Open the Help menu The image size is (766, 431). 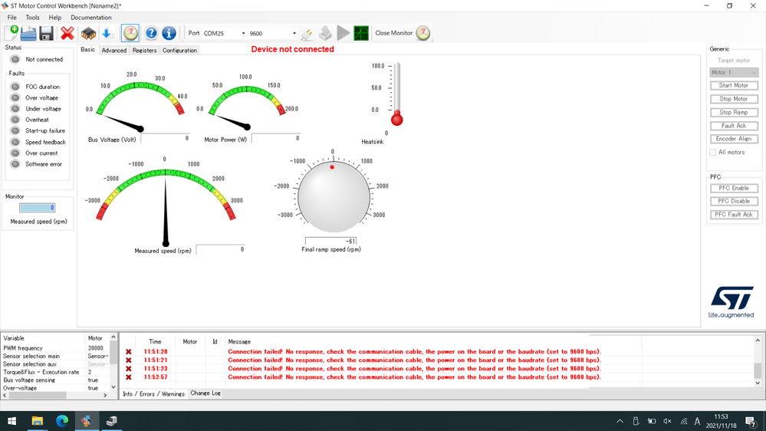click(54, 18)
